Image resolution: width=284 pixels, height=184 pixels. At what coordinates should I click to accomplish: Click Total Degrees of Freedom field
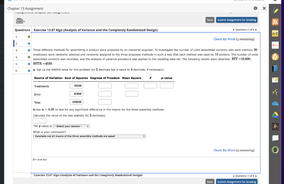105,102
